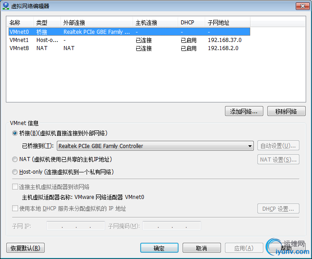The image size is (312, 259).
Task: Select the NAT radio button
Action: 15,159
